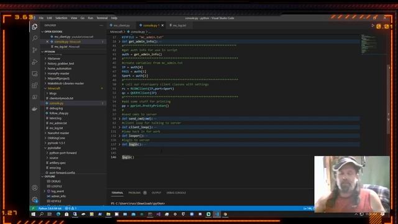The width and height of the screenshot is (398, 224).
Task: Unfold the client_loop function
Action: [x=119, y=127]
